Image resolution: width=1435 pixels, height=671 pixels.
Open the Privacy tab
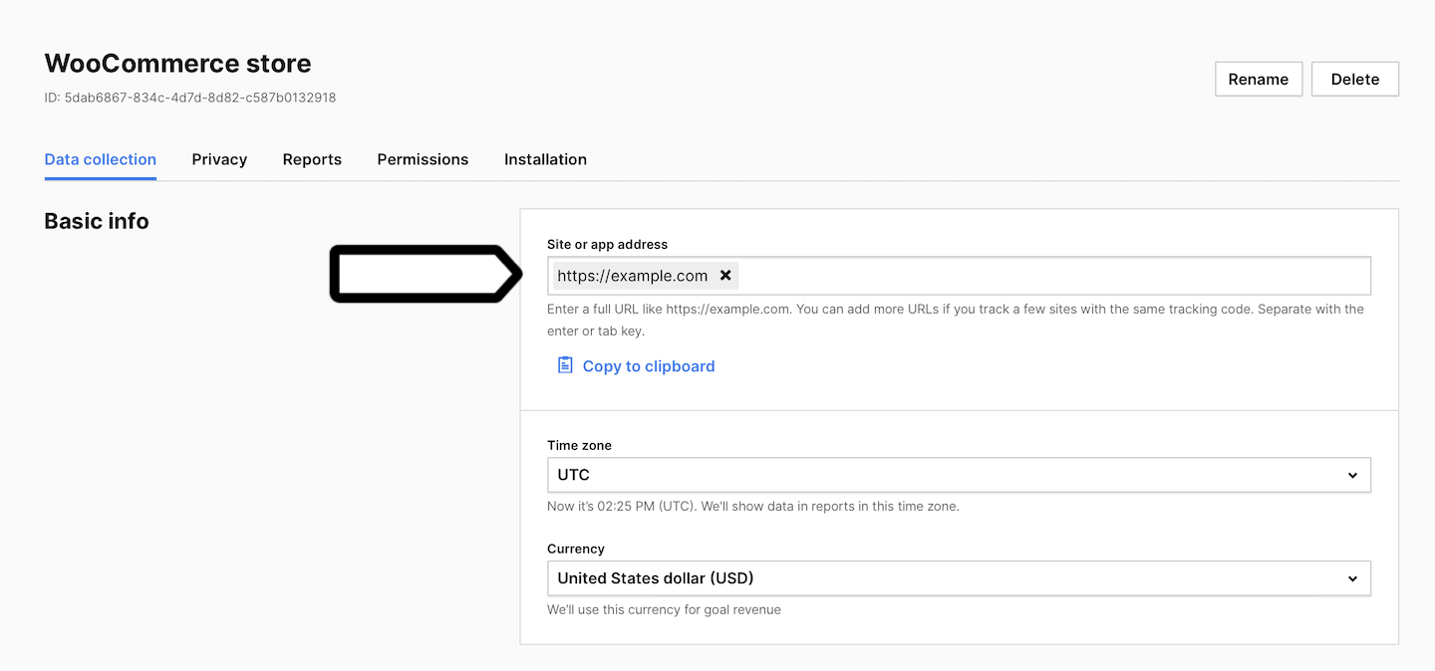pos(219,159)
